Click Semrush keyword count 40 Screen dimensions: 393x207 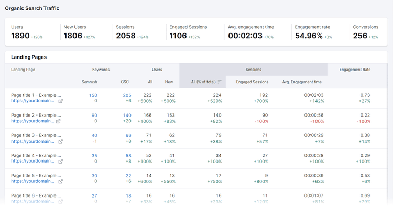click(x=94, y=135)
